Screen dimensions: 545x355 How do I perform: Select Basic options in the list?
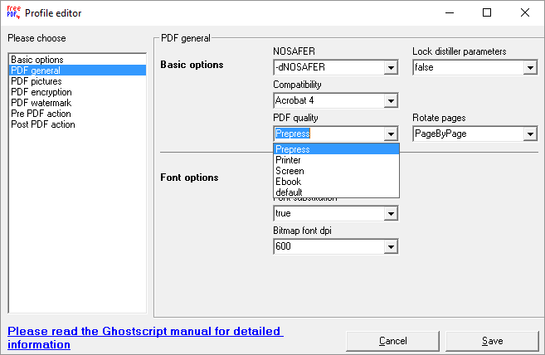[37, 60]
